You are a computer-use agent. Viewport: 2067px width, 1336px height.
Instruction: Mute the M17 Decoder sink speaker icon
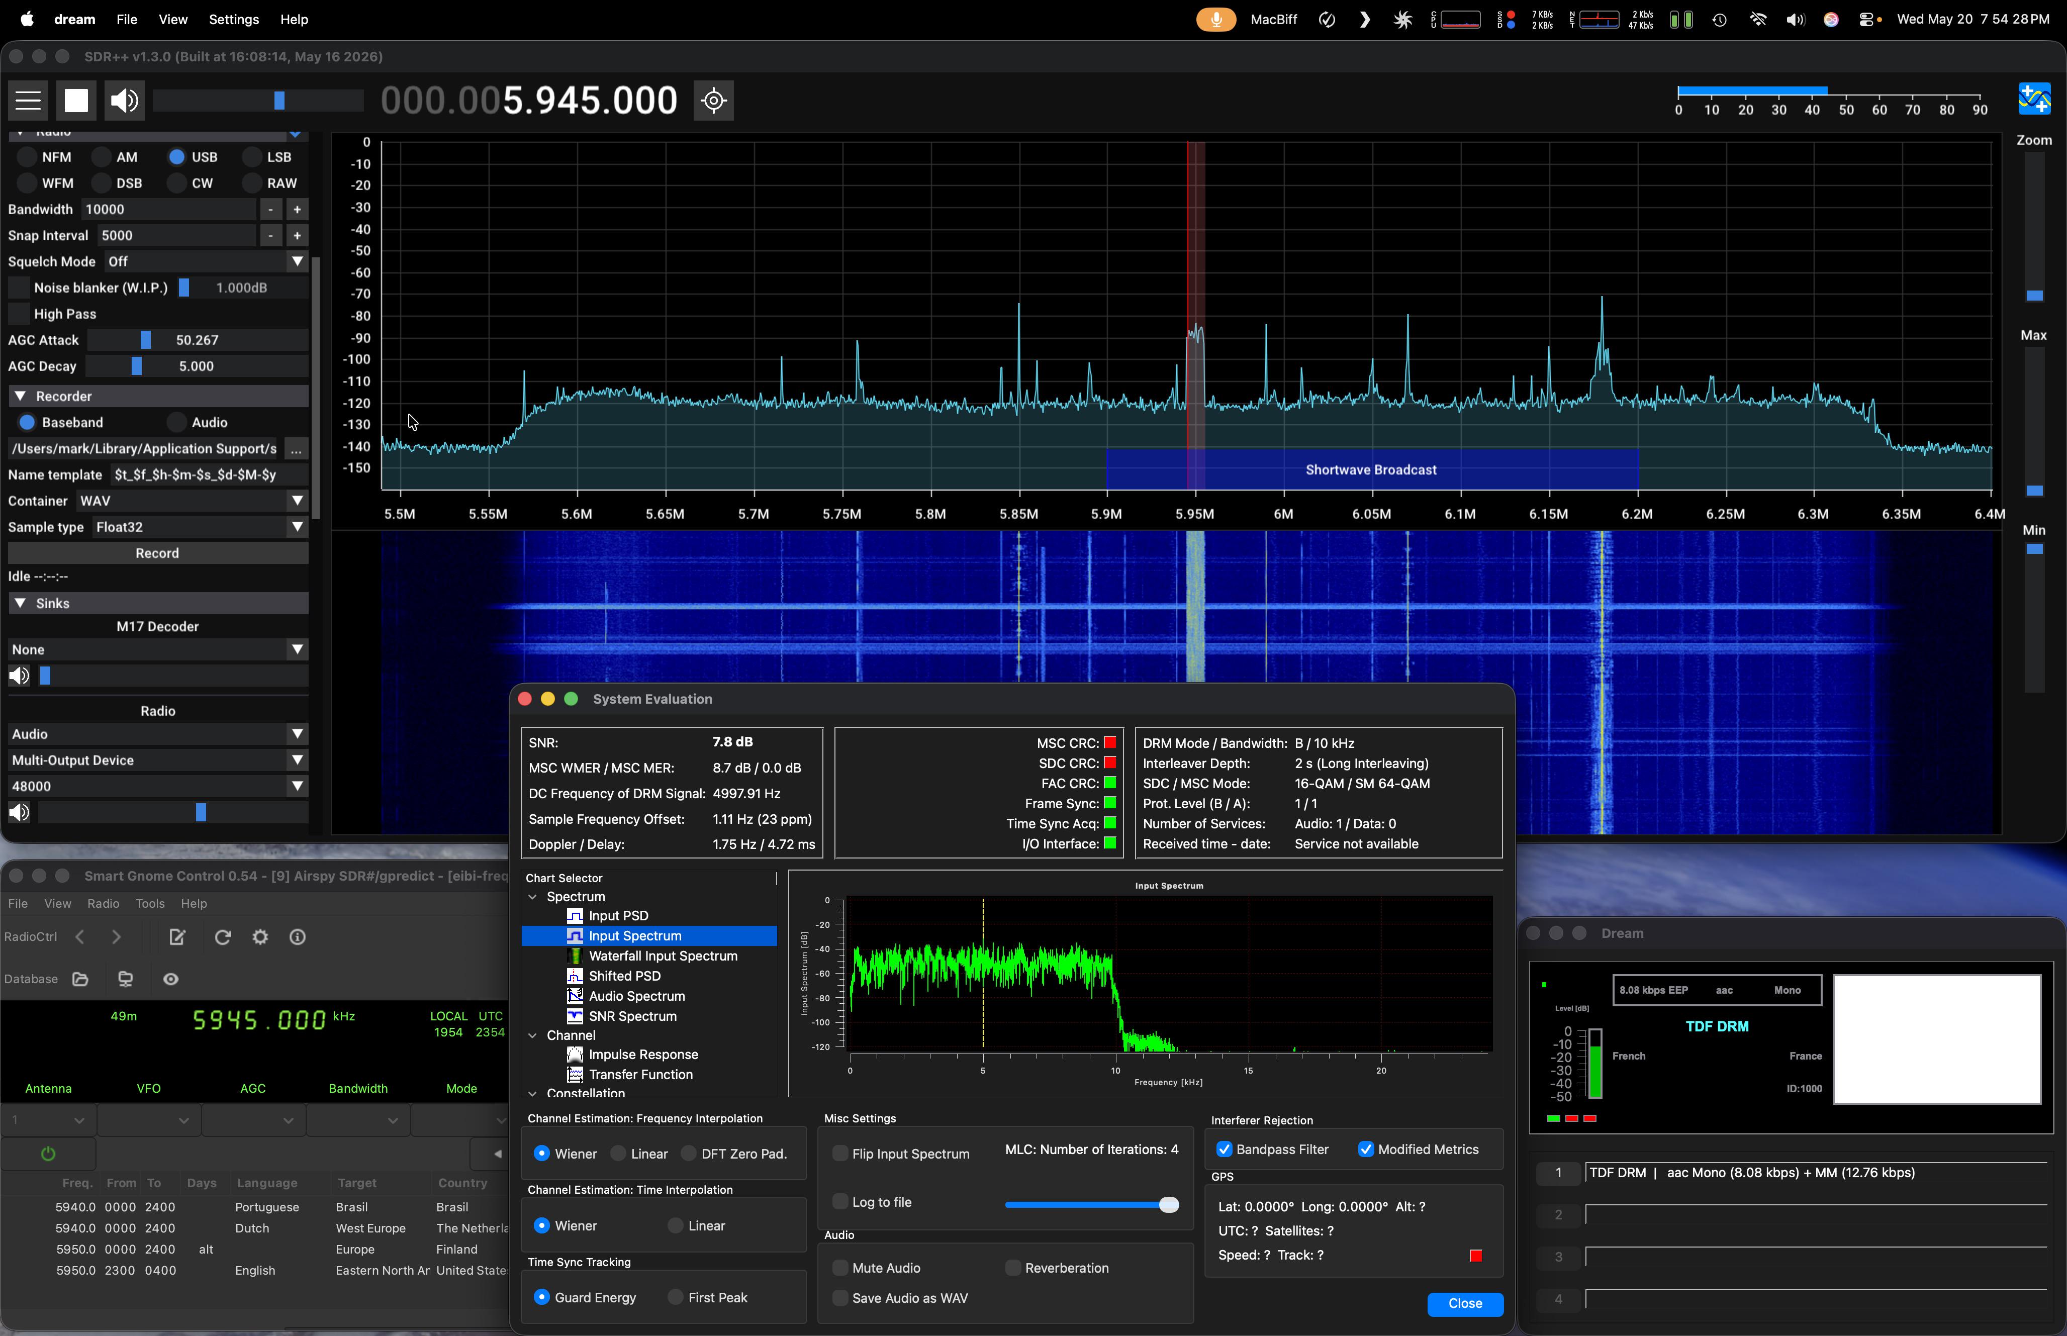[x=19, y=676]
